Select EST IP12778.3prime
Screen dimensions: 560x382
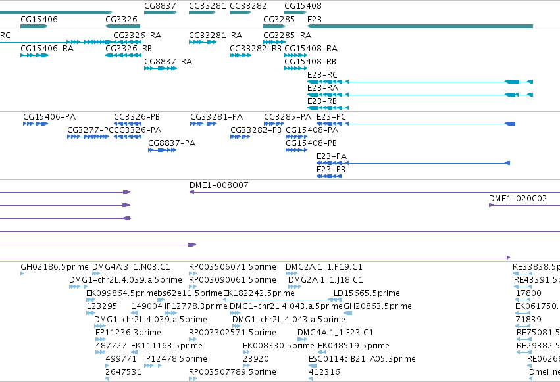click(170, 313)
